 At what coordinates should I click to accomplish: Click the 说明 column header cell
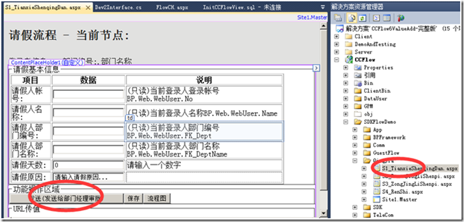(204, 80)
